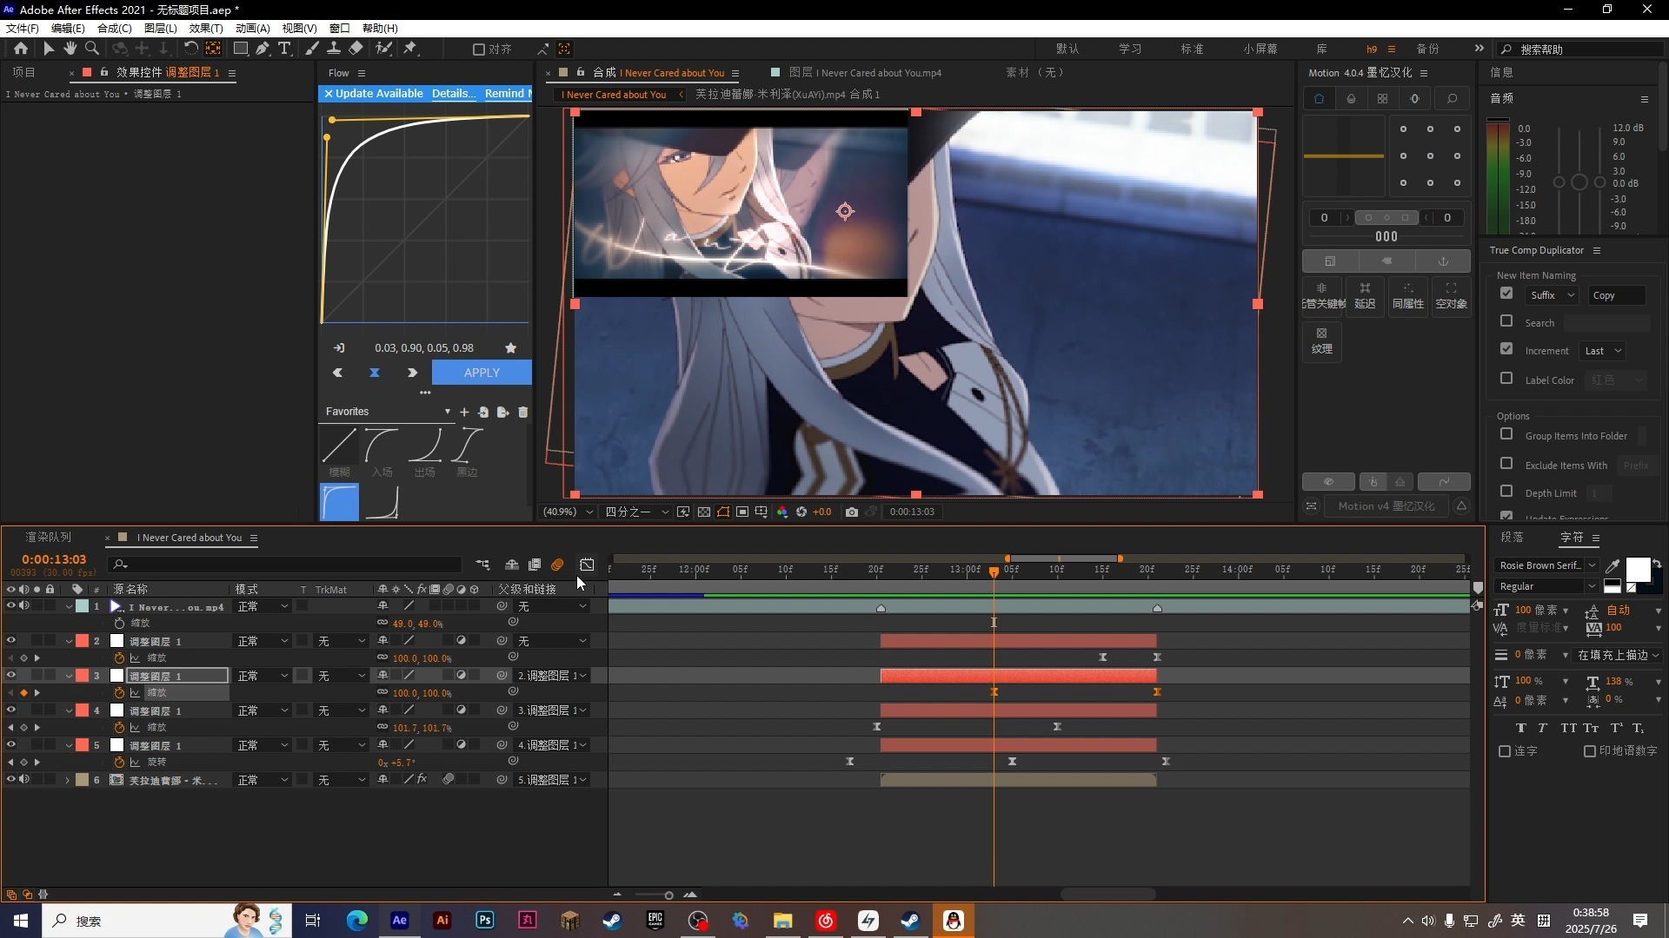Open the Regular font style dropdown
The image size is (1669, 938).
tap(1546, 587)
